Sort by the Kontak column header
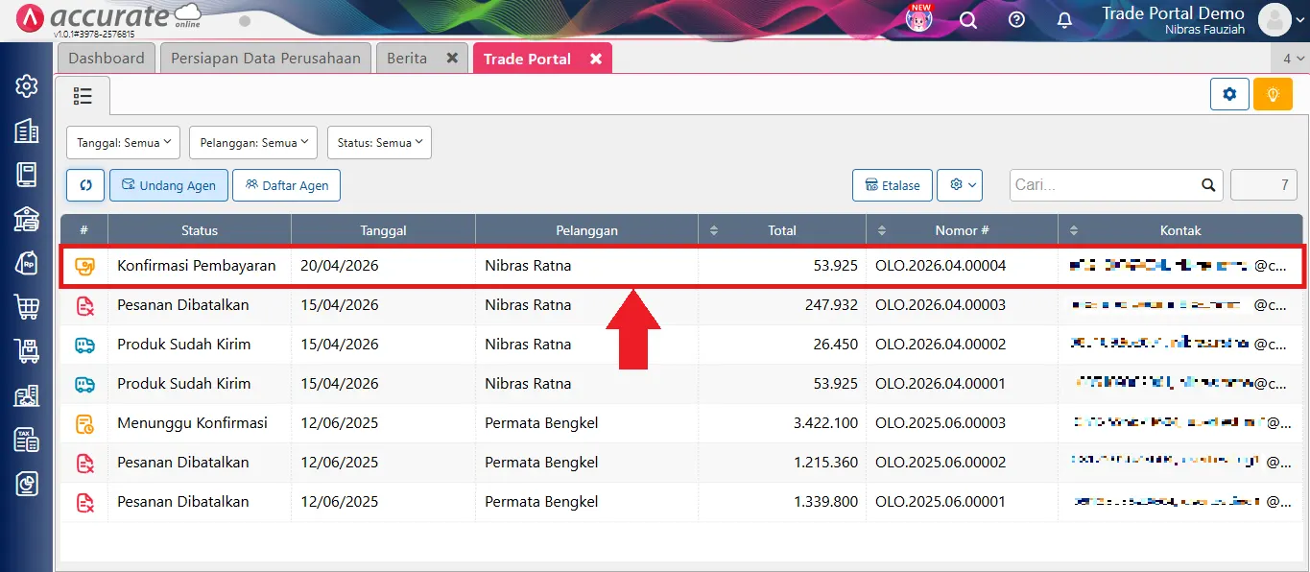The height and width of the screenshot is (572, 1310). point(1179,230)
